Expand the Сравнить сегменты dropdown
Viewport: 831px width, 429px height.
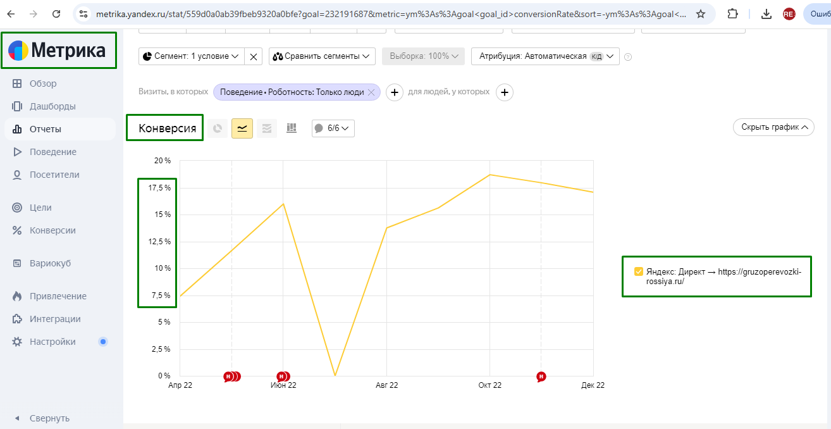point(322,56)
